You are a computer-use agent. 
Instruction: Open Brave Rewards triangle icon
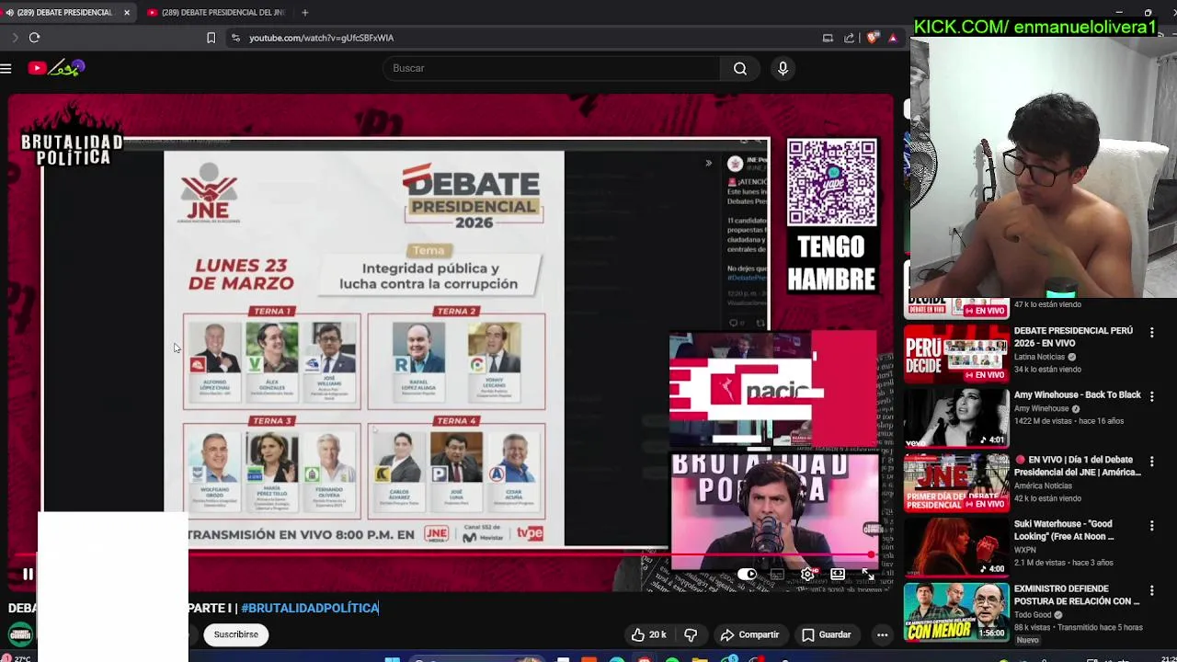coord(892,38)
